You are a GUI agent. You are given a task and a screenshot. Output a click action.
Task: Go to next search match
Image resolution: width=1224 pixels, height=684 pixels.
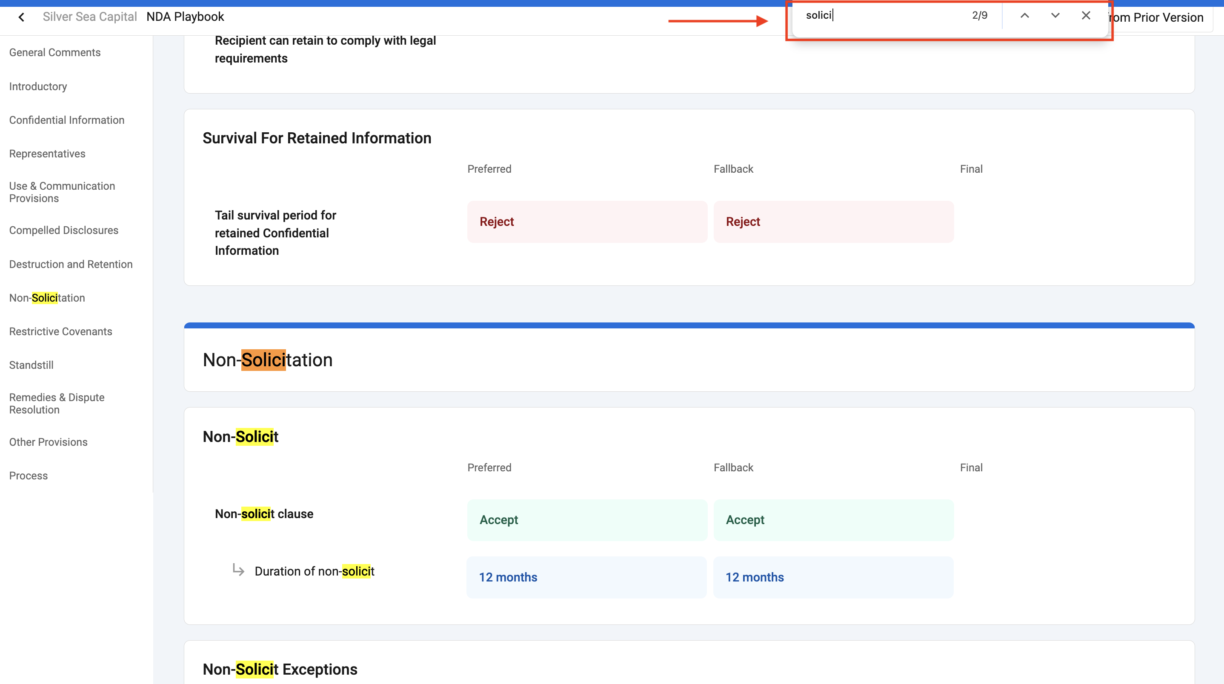click(x=1055, y=16)
